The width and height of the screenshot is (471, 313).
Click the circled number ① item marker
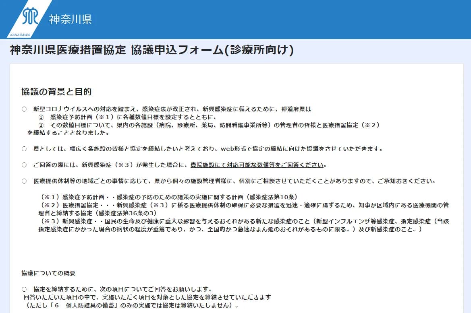point(41,117)
